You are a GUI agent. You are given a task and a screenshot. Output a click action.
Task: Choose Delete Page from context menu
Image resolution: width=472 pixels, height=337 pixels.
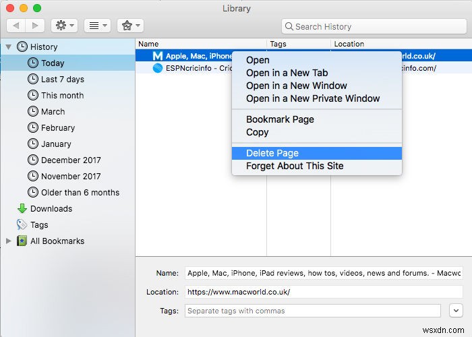click(272, 153)
